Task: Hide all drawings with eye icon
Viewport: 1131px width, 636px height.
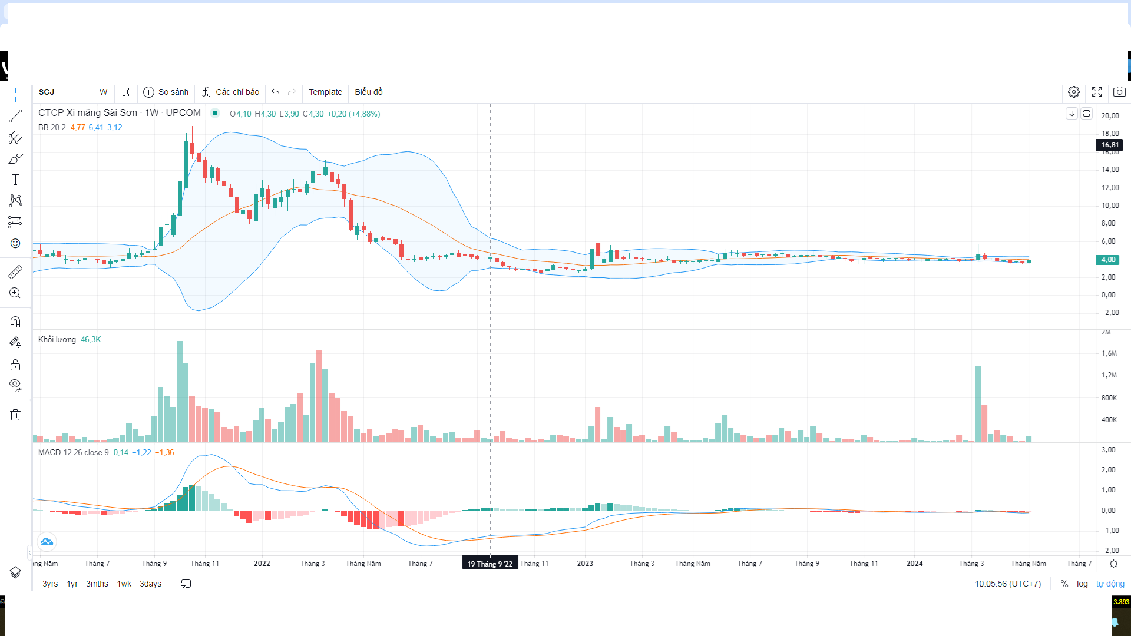Action: 15,386
